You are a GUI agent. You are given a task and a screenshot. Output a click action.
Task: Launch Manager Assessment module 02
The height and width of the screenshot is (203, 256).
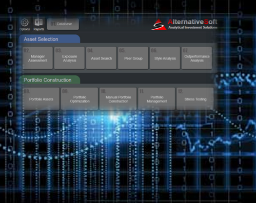coord(37,58)
